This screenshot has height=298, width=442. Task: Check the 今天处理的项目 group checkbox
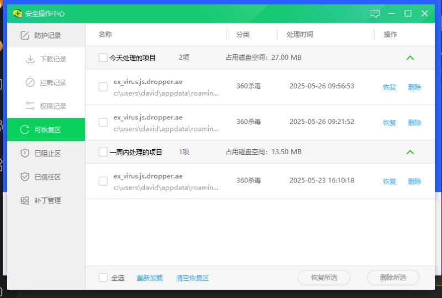103,57
